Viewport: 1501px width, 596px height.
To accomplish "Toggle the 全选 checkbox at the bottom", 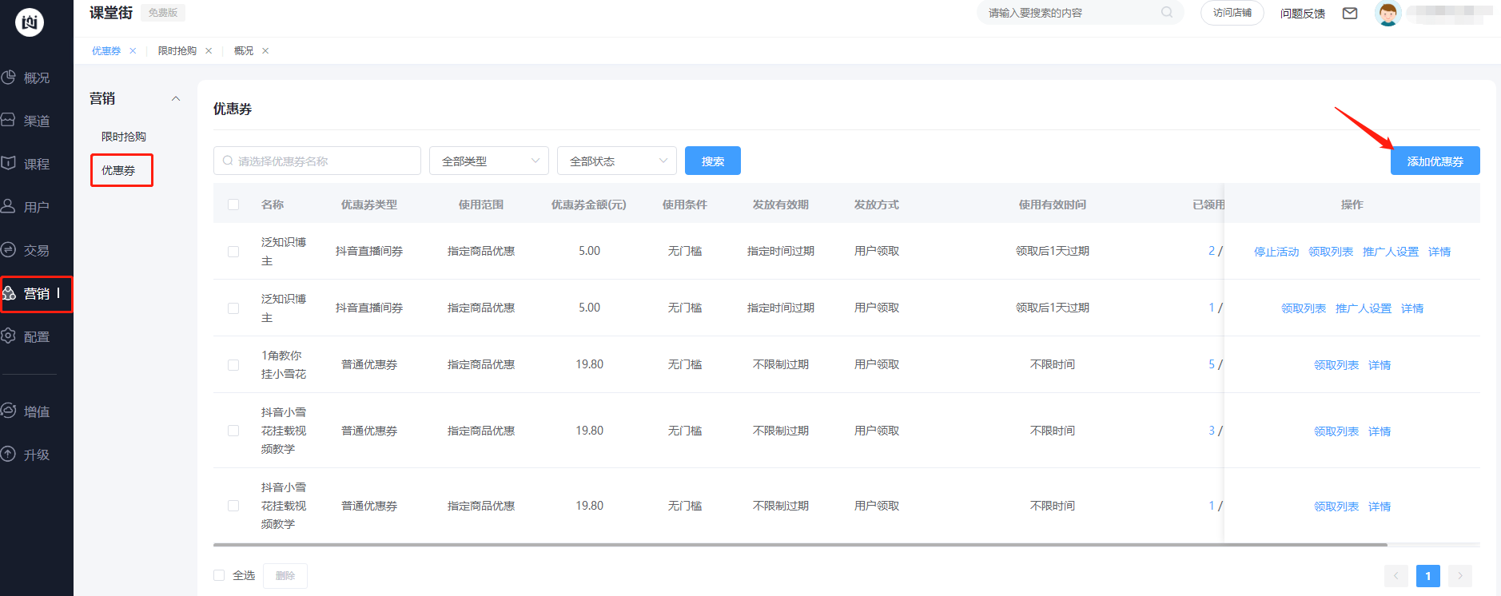I will [x=219, y=575].
